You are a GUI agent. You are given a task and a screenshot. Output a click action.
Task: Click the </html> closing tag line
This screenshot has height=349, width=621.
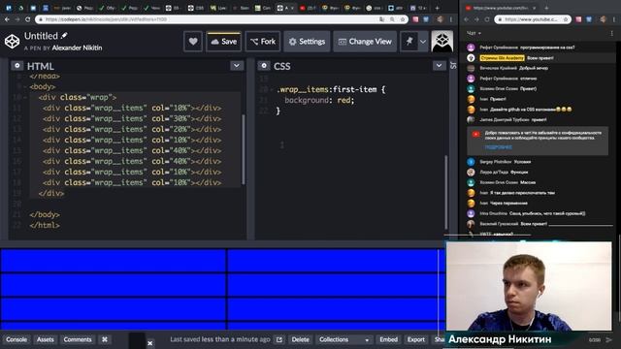point(45,225)
